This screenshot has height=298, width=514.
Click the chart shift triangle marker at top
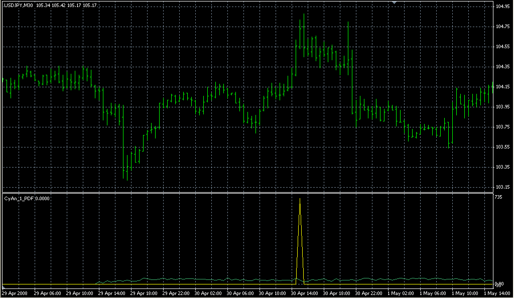395,3
